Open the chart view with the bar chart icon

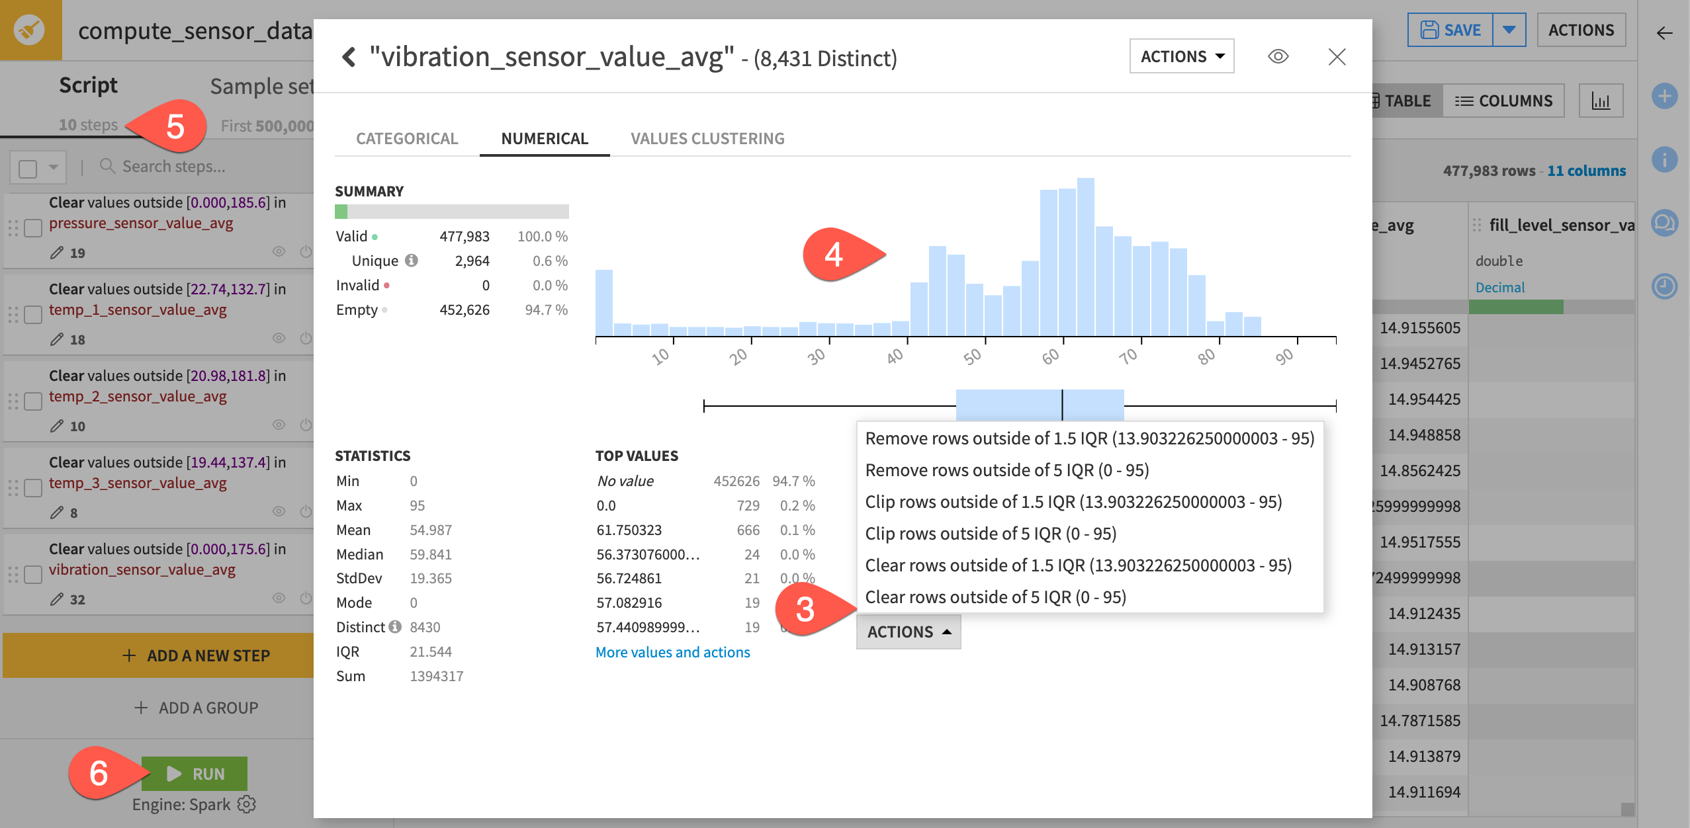coord(1601,101)
